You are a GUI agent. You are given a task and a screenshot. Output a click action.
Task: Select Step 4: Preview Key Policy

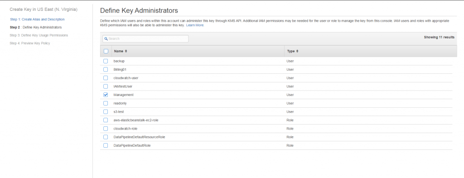tap(30, 43)
